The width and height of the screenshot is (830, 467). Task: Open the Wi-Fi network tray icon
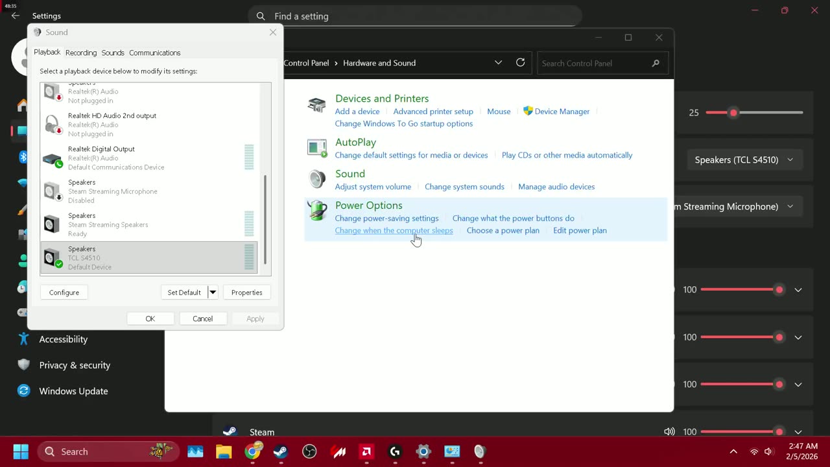point(754,451)
